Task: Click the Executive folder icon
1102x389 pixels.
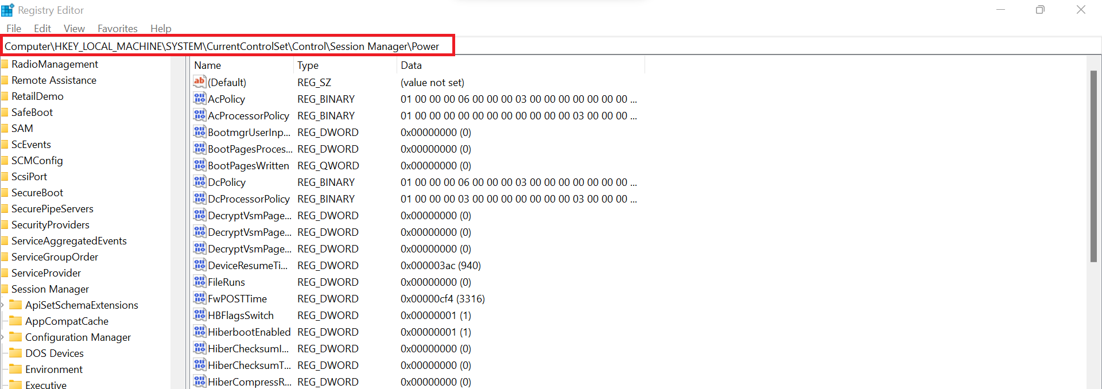Action: (15, 384)
